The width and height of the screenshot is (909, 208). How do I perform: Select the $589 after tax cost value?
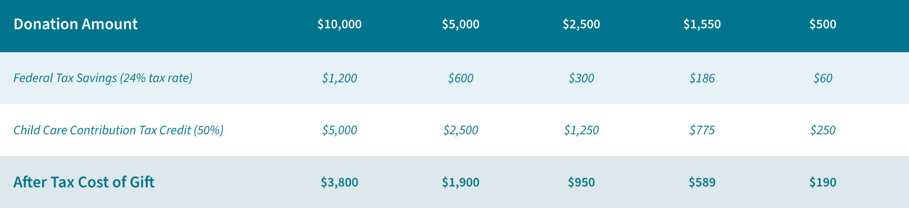coord(702,182)
